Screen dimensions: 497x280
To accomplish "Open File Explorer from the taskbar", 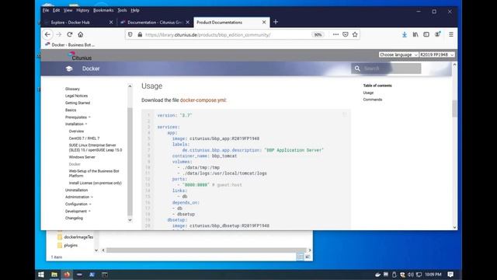I will [54, 275].
